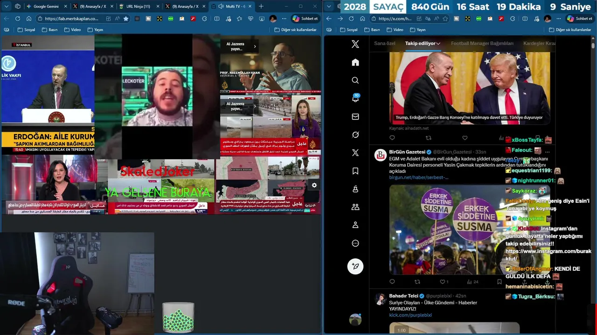Open the left browser profile avatar

pos(273,19)
